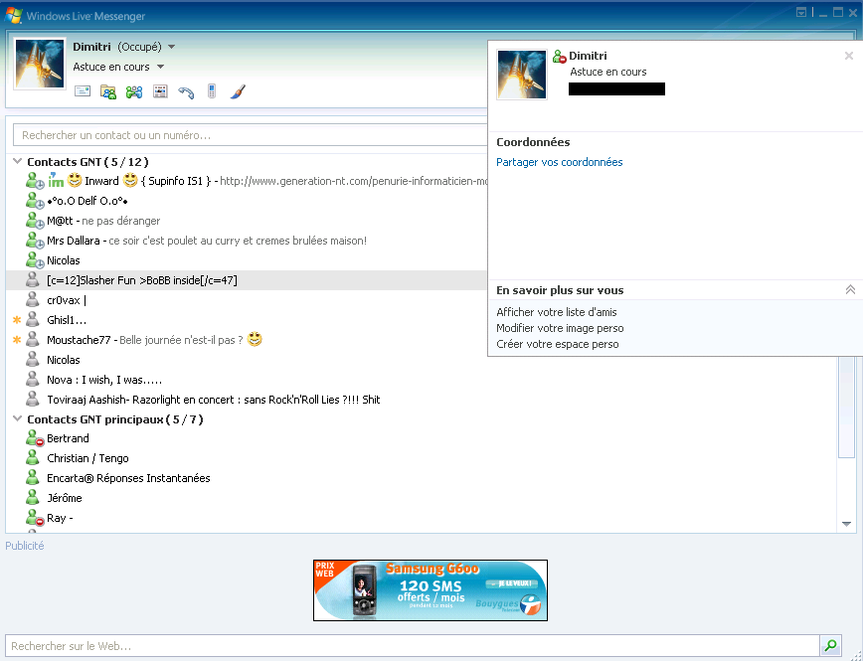Click the status icon next to M@tt
The height and width of the screenshot is (661, 863).
(x=35, y=221)
